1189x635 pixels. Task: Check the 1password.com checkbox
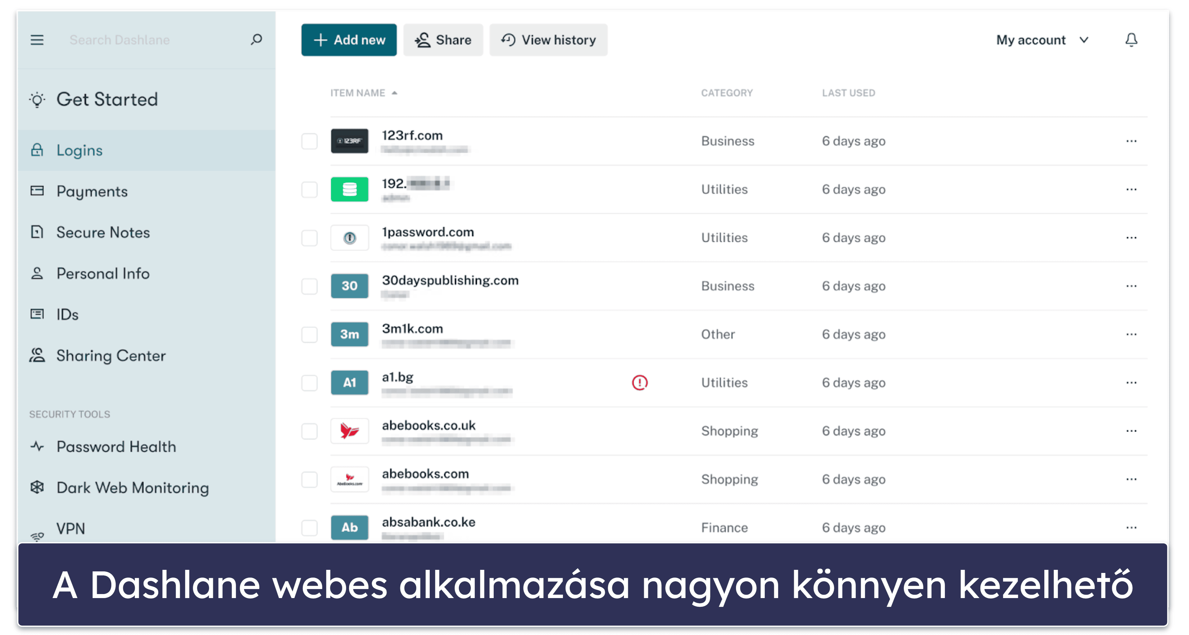[x=309, y=238]
